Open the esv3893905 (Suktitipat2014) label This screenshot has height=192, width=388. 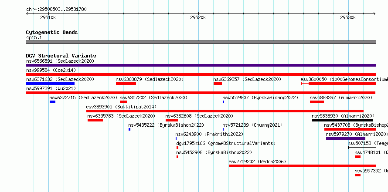(122, 107)
